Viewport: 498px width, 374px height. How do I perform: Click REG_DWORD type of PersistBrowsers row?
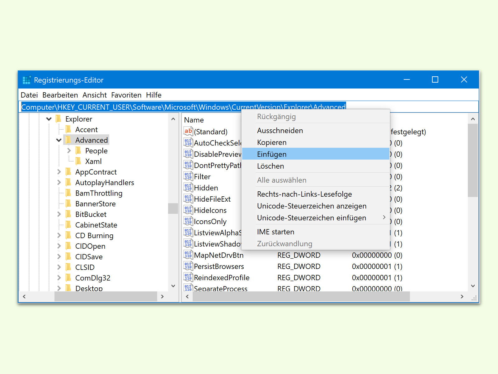[x=299, y=266]
